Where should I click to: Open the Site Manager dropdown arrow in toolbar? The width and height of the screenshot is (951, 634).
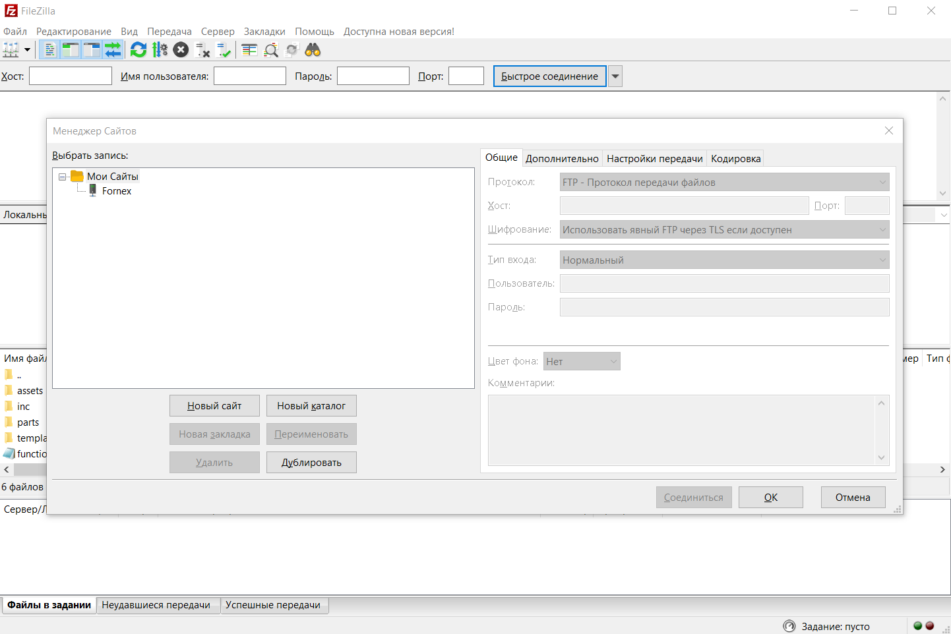[x=27, y=50]
